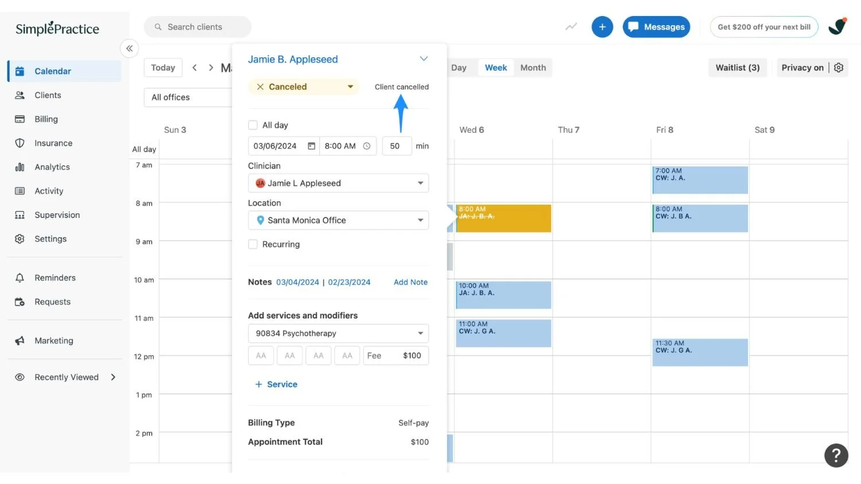Open the Insurance section
The width and height of the screenshot is (861, 484).
53,143
